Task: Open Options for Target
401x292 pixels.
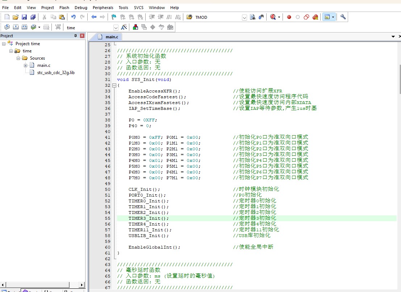Action: click(x=124, y=27)
